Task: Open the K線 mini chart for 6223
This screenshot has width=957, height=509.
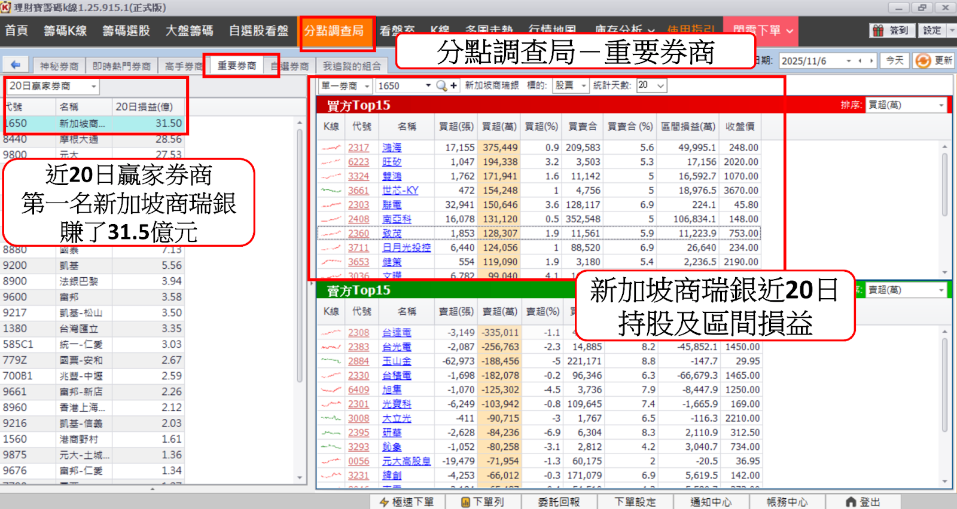Action: (x=331, y=162)
